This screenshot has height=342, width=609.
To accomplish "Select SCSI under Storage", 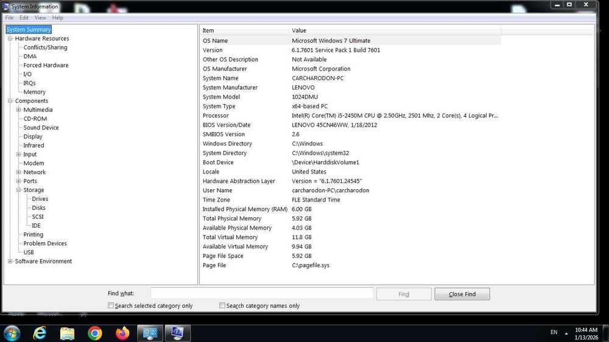I will 38,217.
